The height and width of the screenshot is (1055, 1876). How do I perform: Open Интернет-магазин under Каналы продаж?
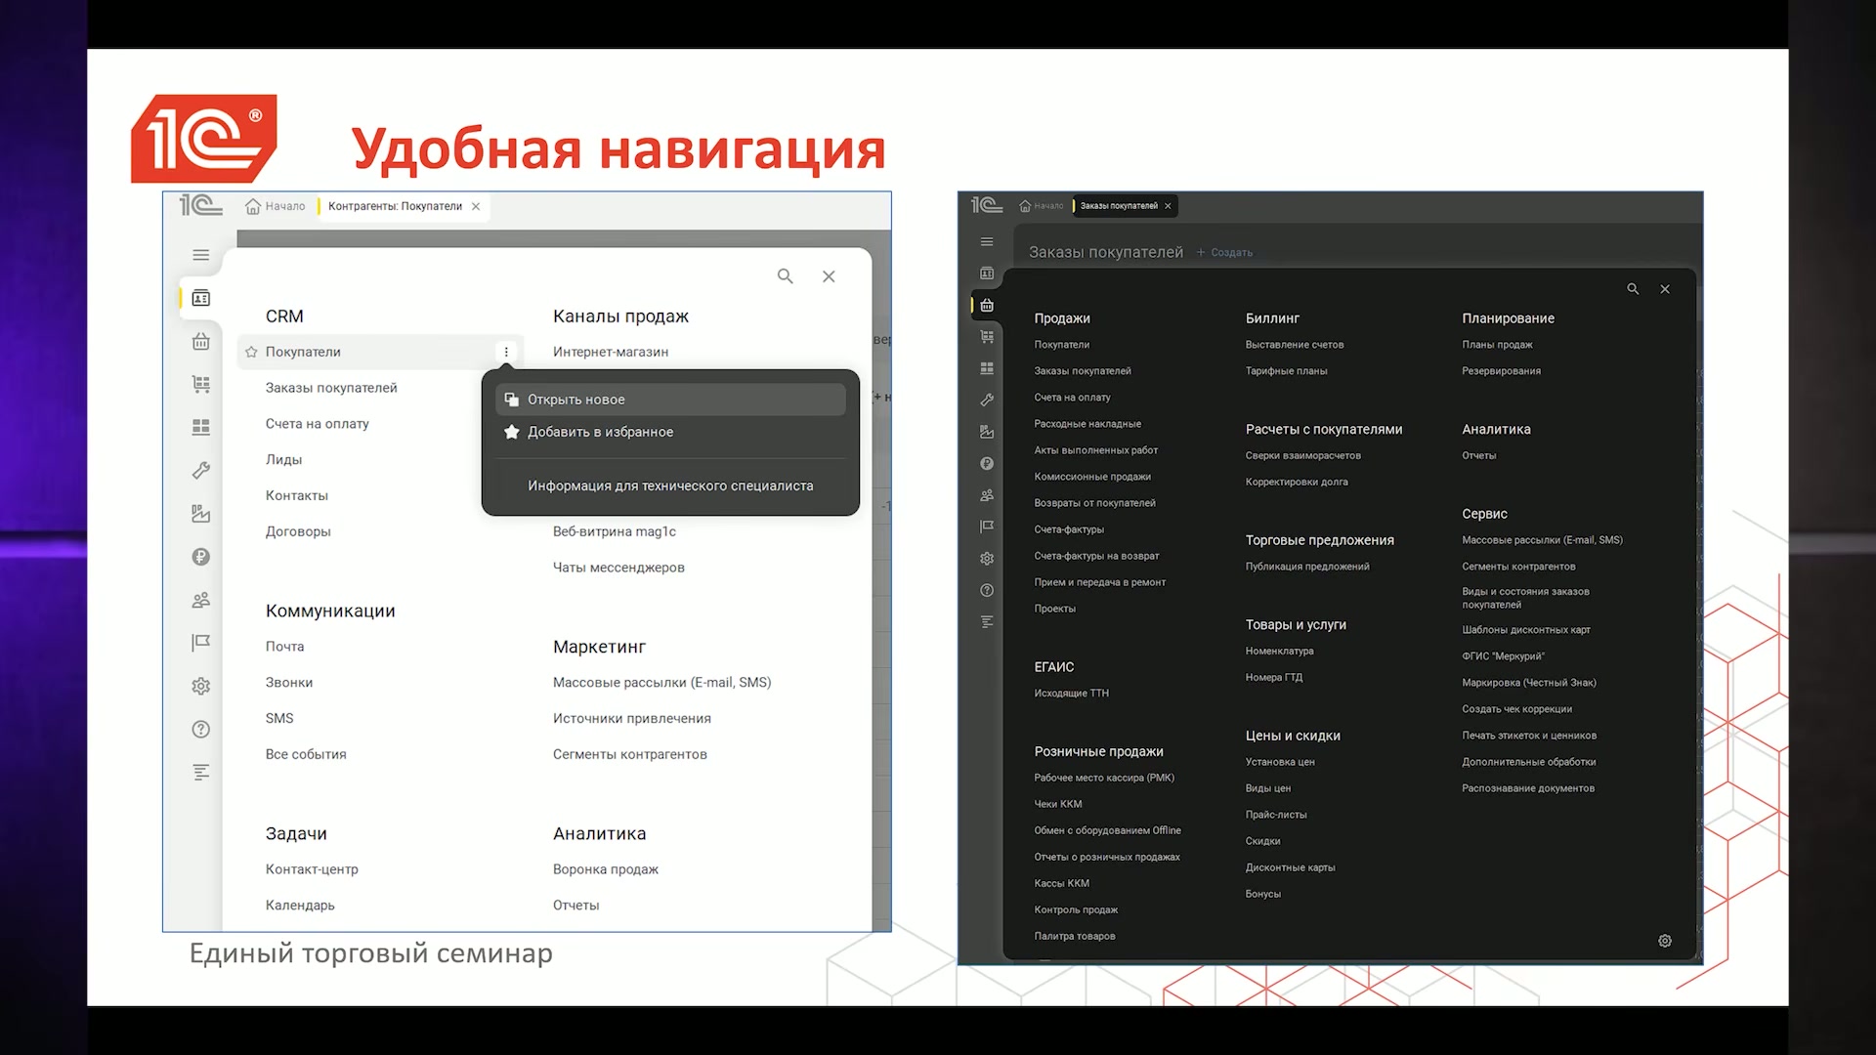pos(611,352)
